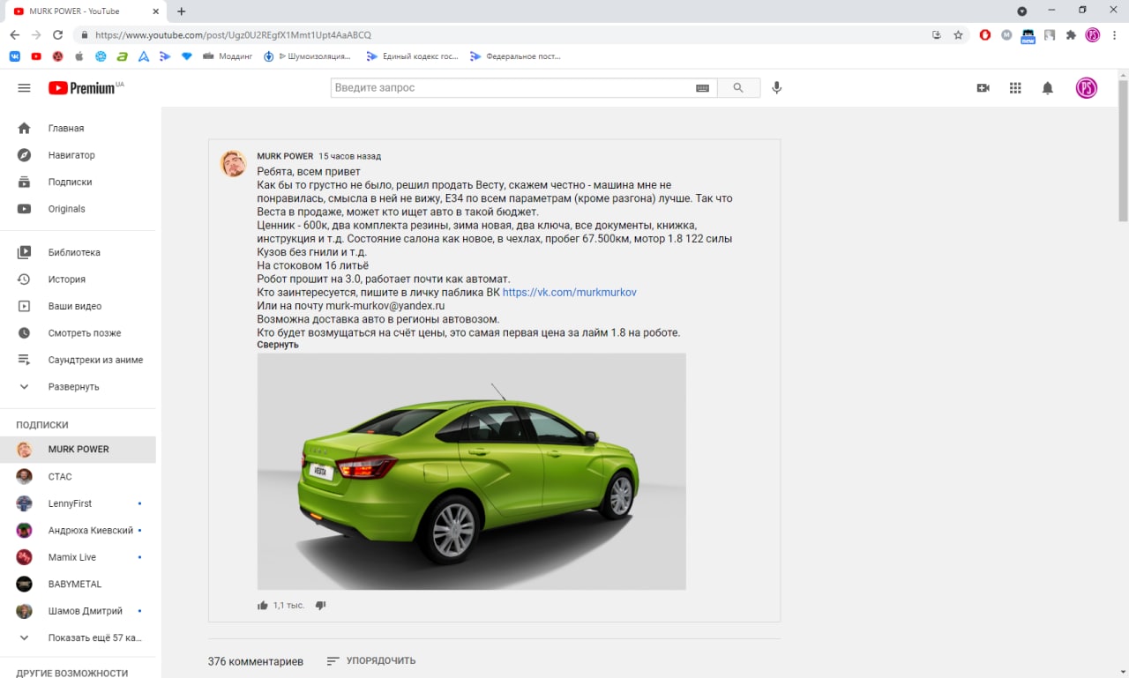Click the 376 комментариев count text
Image resolution: width=1129 pixels, height=678 pixels.
(x=256, y=661)
